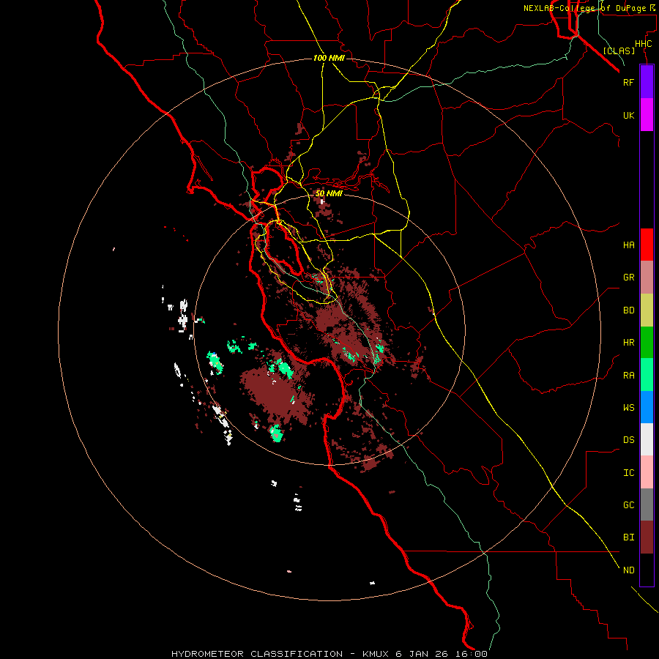
Task: Click the HR green legend swatch
Action: [647, 343]
